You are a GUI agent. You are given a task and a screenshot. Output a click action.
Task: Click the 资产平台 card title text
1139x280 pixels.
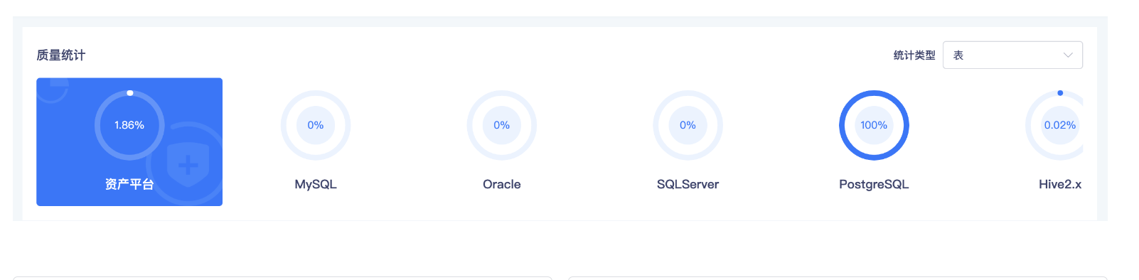[129, 184]
